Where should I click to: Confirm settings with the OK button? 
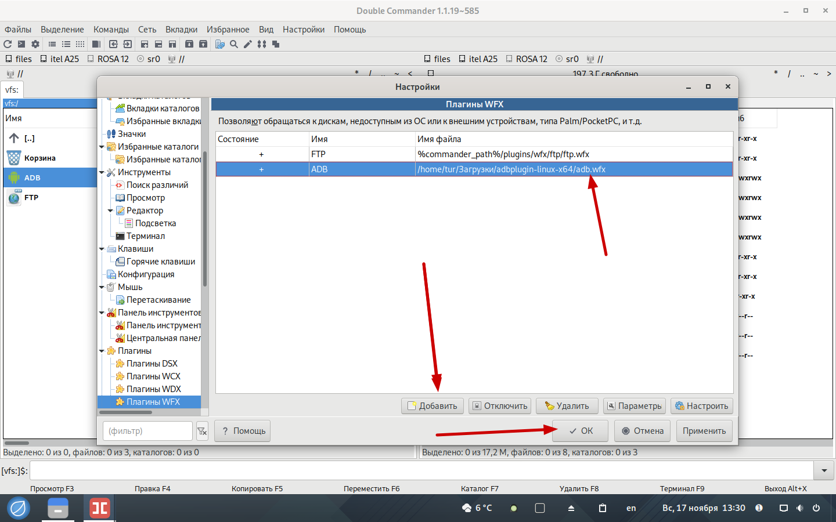point(581,431)
